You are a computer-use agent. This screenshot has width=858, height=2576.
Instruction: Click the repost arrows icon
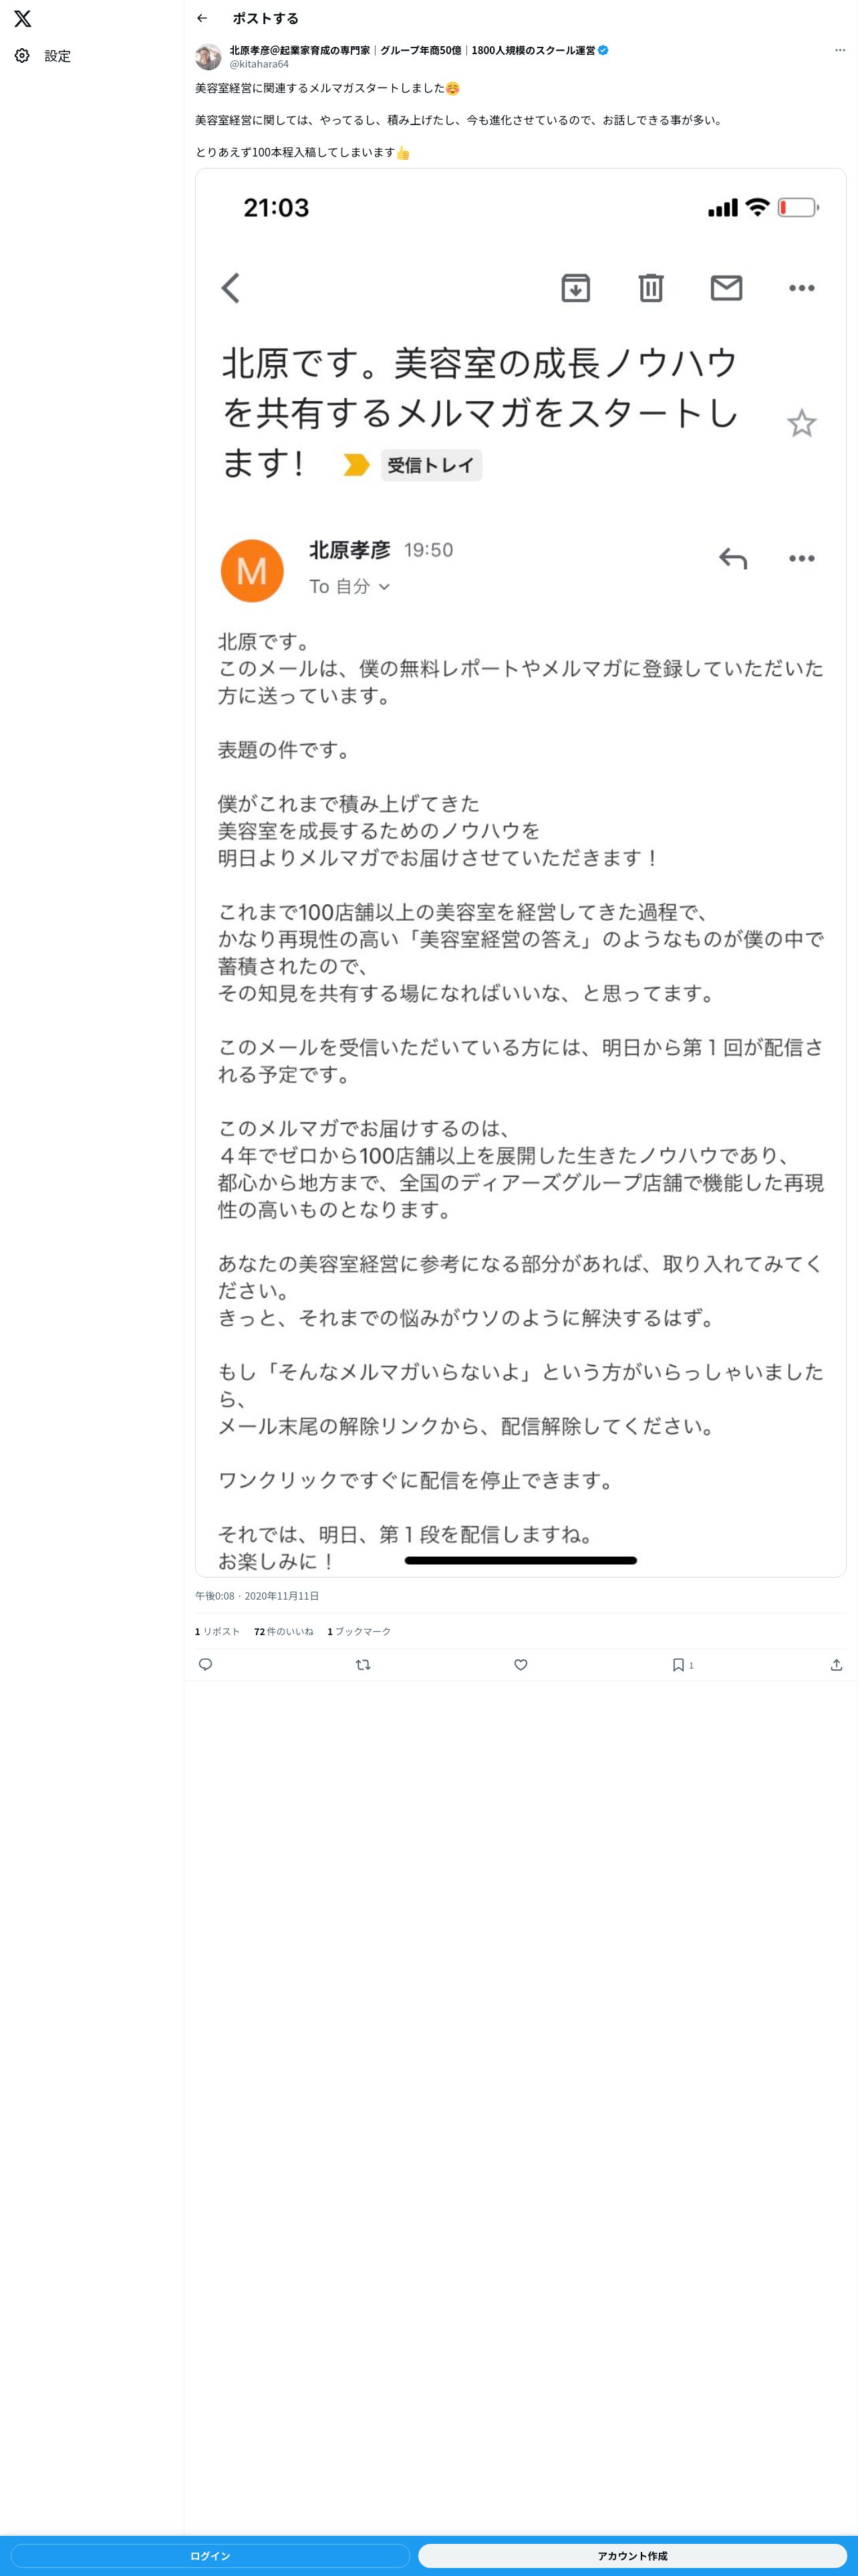point(364,1664)
